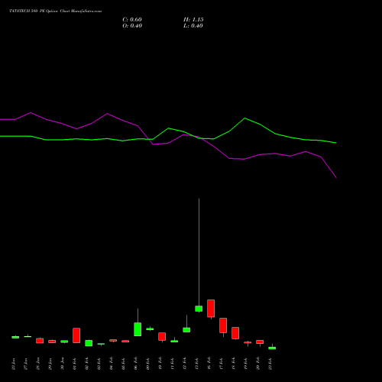The width and height of the screenshot is (382, 382).
Task: Click the '22 Jan' date axis label
Action: tap(14, 364)
